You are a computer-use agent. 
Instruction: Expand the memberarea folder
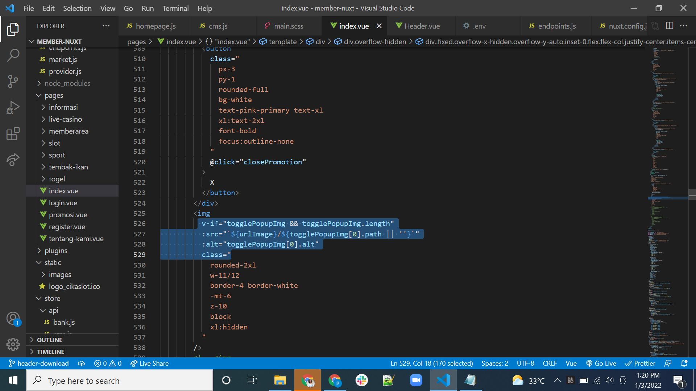click(69, 131)
